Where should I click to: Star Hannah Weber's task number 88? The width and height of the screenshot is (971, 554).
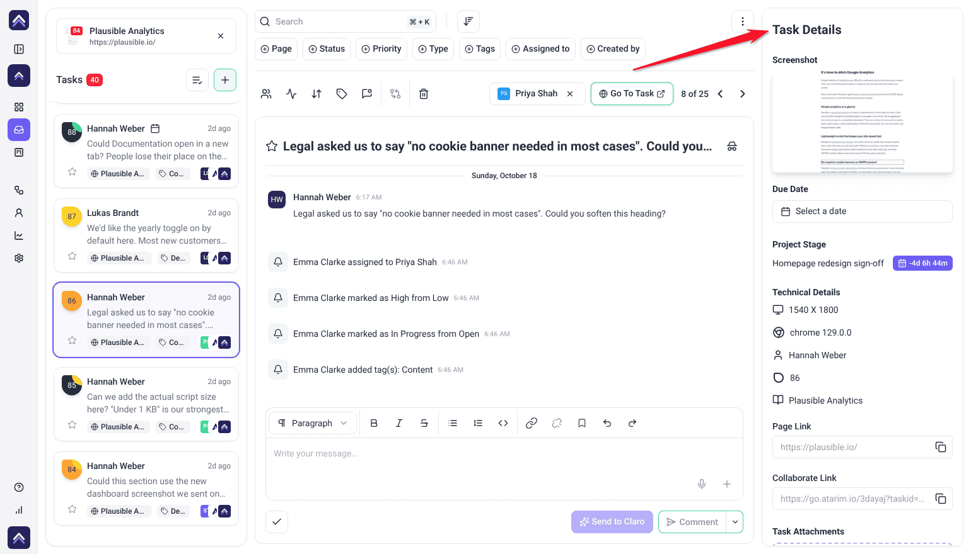[x=73, y=172]
